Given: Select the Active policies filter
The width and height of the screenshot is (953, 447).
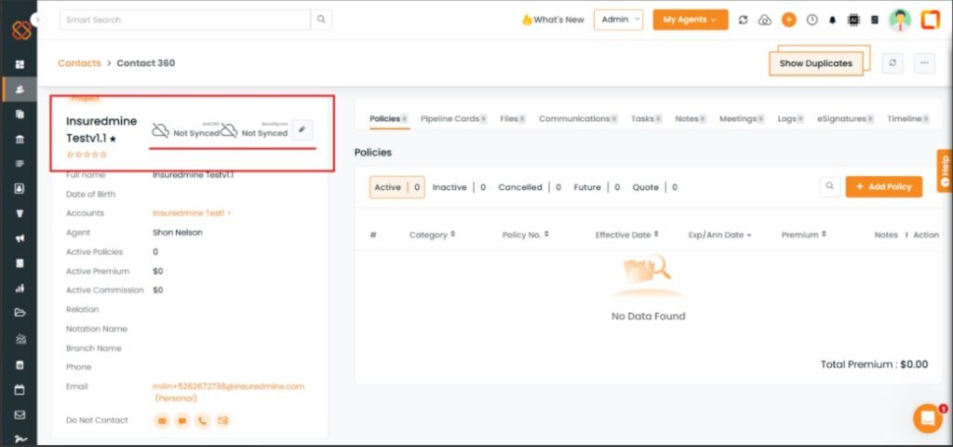Looking at the screenshot, I should [388, 187].
